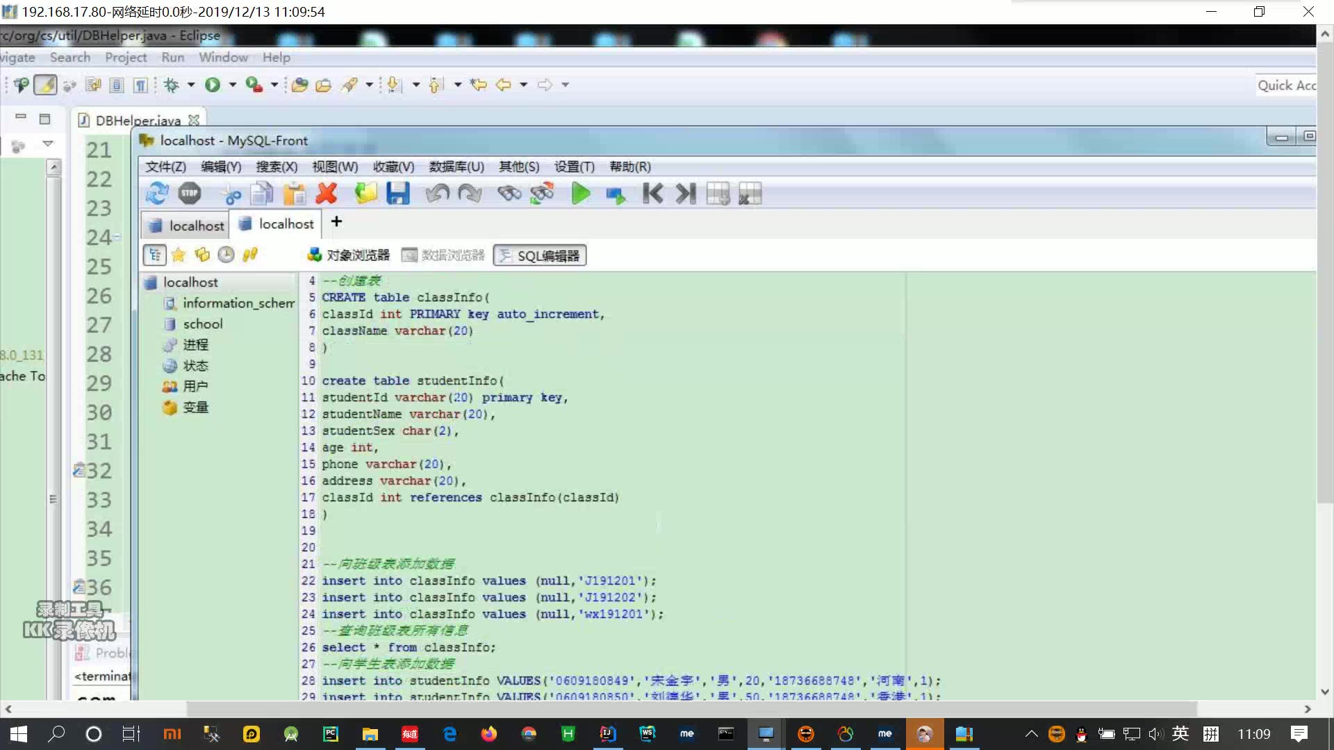This screenshot has height=750, width=1334.
Task: Open the 数据库(U) menu
Action: (x=456, y=167)
